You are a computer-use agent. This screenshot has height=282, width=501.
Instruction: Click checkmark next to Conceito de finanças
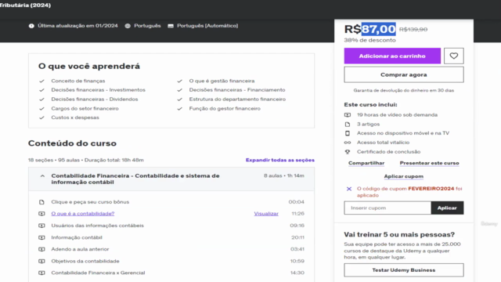41,81
